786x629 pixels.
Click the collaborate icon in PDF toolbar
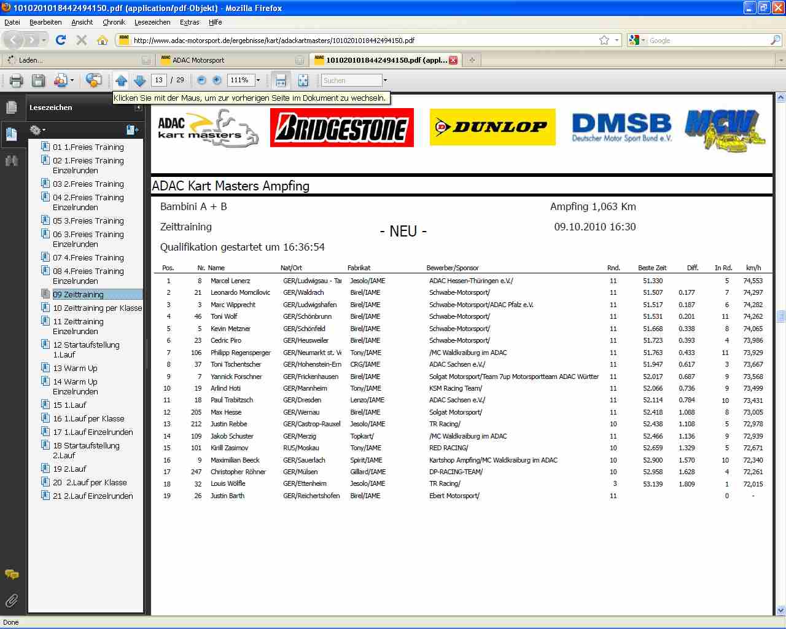[x=94, y=80]
